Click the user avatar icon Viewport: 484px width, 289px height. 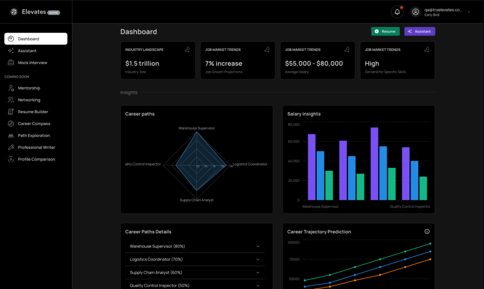tap(416, 12)
